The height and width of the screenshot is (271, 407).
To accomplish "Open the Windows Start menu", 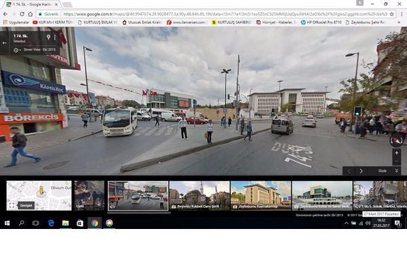I will pos(7,223).
